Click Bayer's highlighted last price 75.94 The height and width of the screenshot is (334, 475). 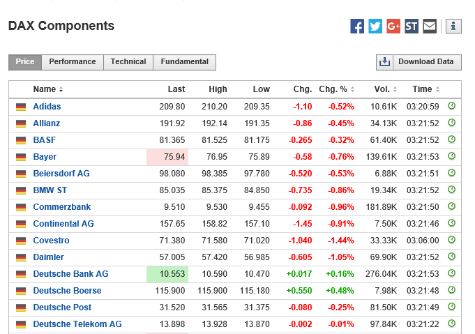click(x=167, y=157)
